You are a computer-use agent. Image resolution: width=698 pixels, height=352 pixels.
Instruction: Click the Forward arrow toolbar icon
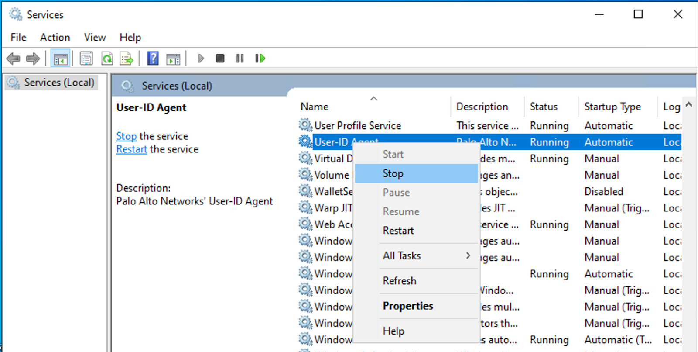coord(33,59)
